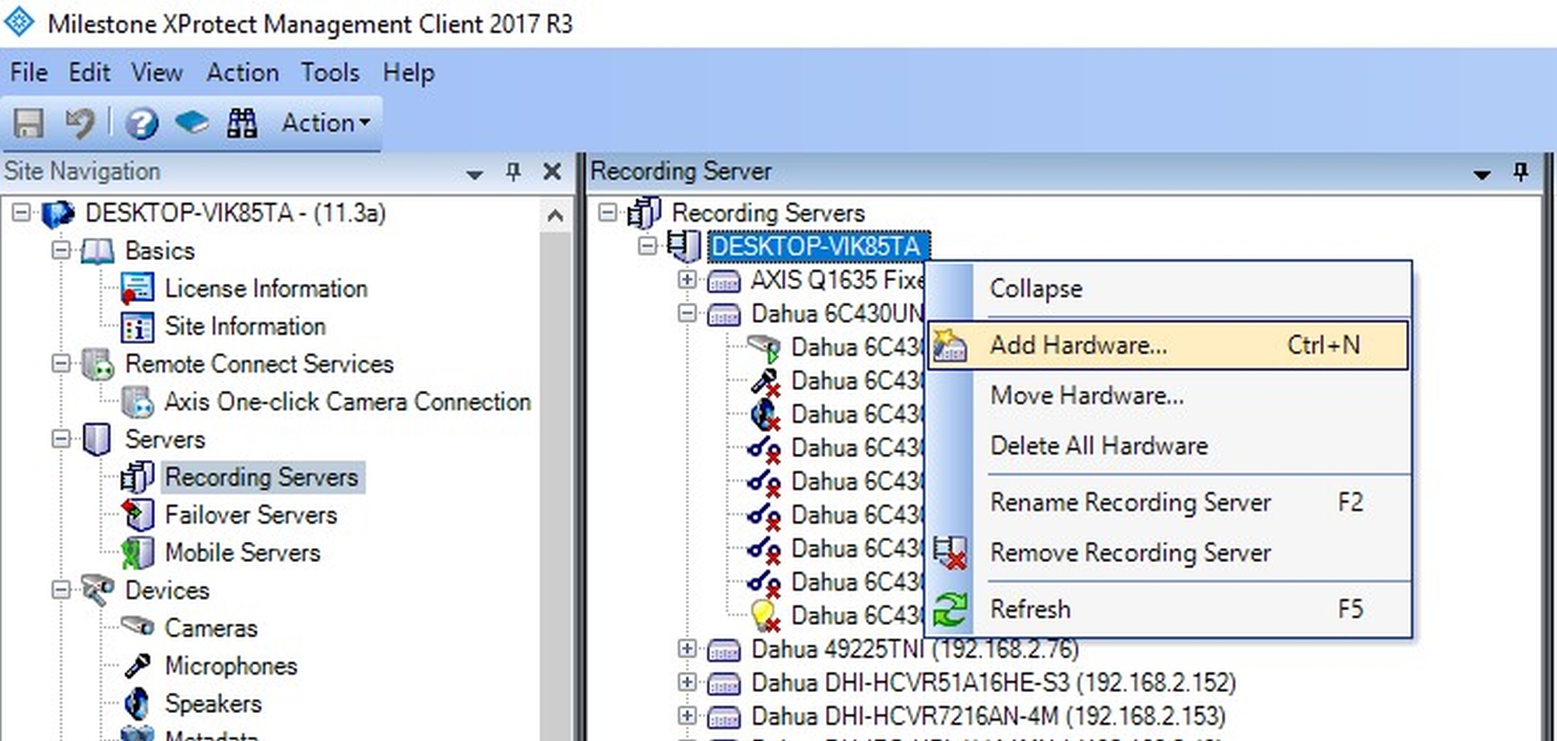The width and height of the screenshot is (1557, 741).
Task: Select the Failover Servers icon
Action: tap(137, 514)
